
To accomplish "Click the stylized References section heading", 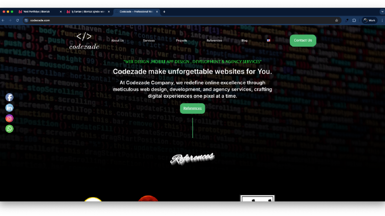I will point(192,159).
